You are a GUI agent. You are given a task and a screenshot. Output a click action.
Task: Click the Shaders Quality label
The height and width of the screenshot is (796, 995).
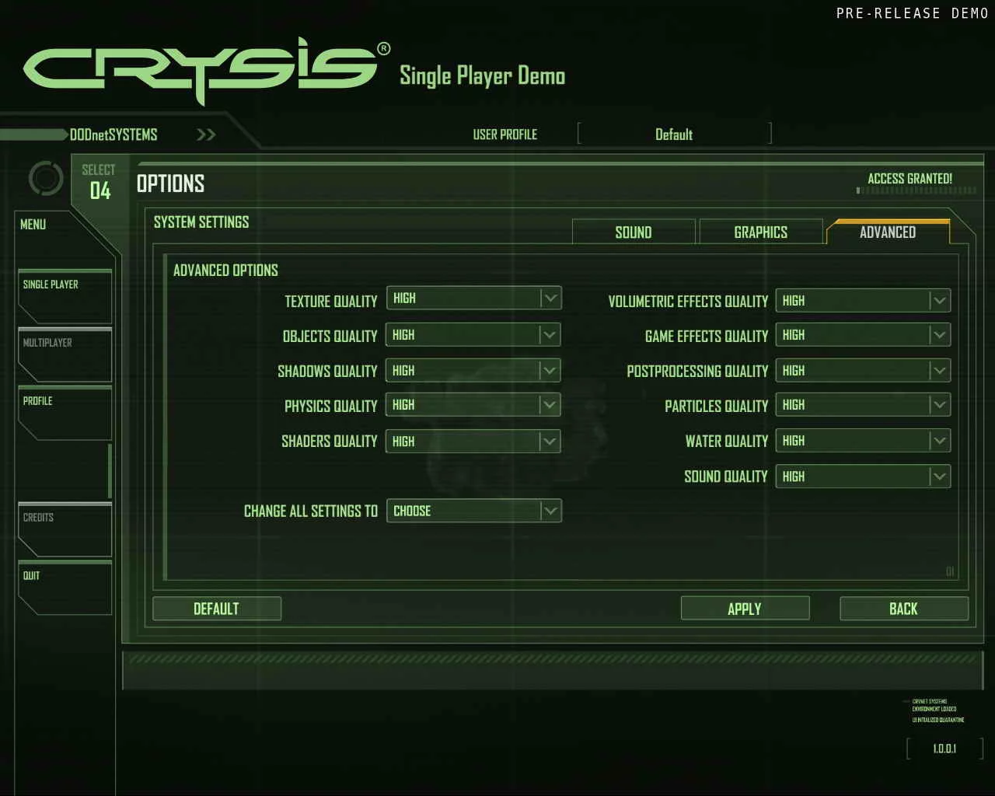pyautogui.click(x=329, y=442)
